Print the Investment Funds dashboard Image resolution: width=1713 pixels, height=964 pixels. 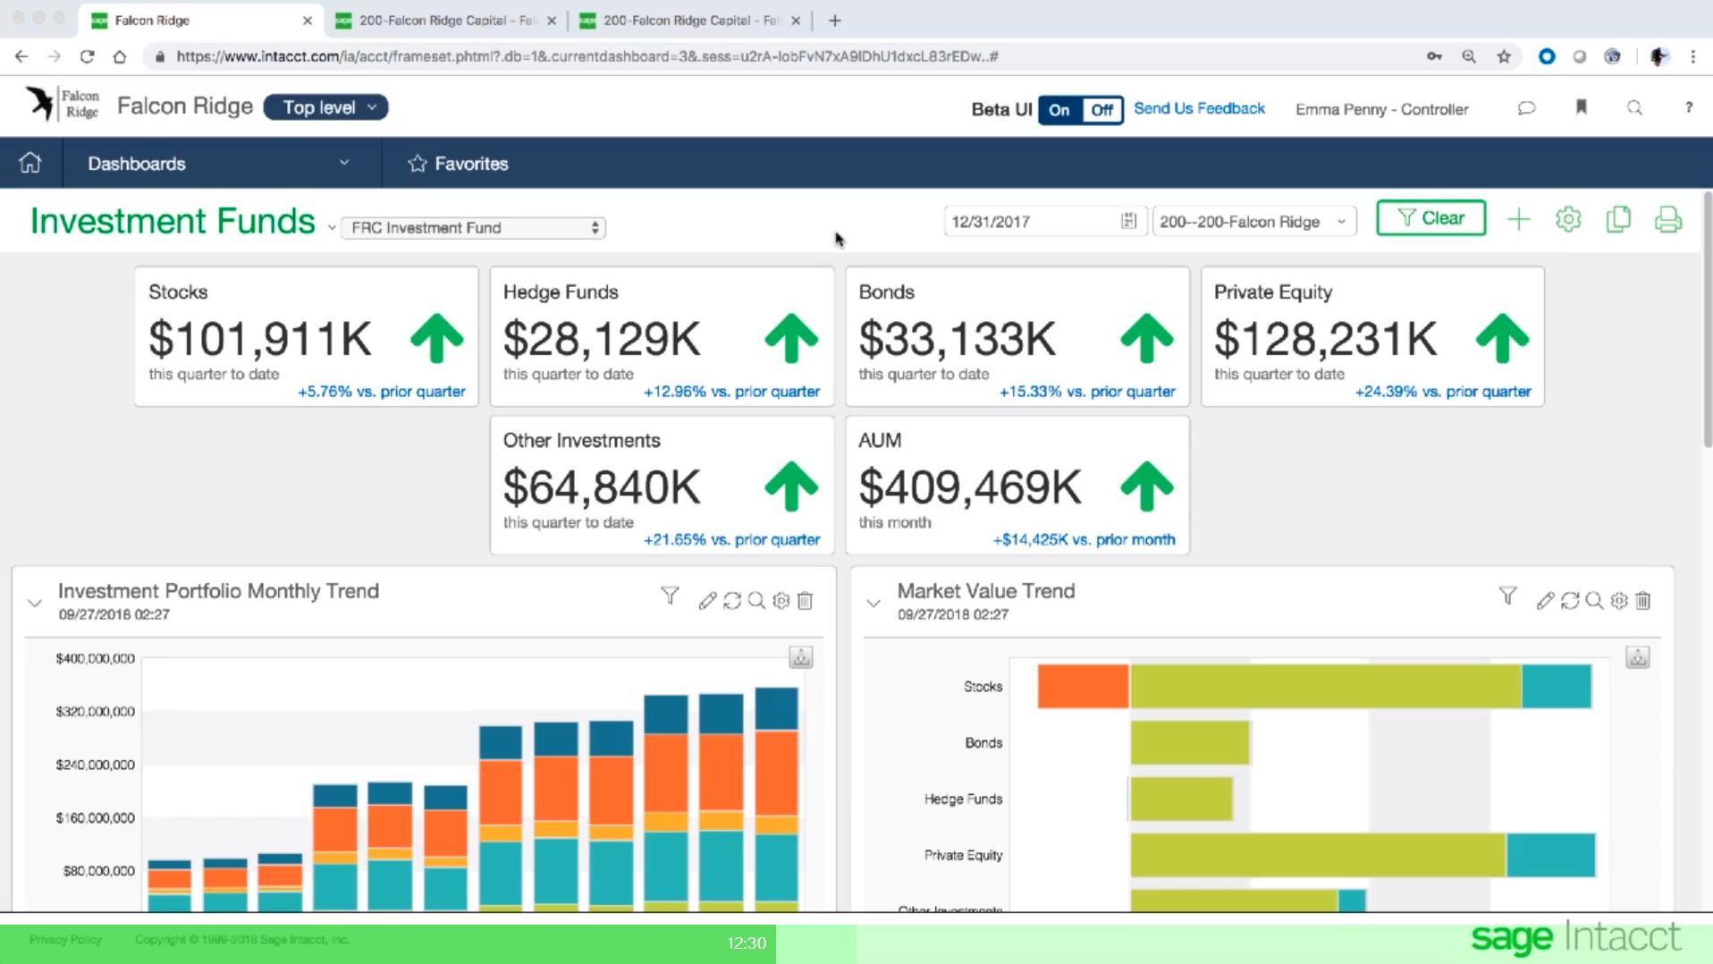pyautogui.click(x=1669, y=219)
